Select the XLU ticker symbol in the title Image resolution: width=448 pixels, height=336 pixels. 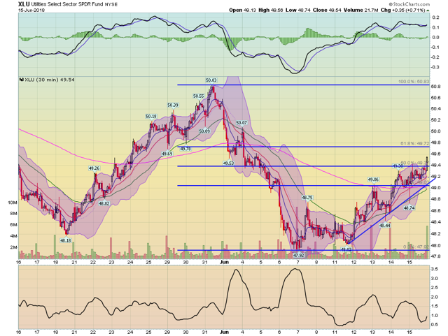[x=24, y=4]
